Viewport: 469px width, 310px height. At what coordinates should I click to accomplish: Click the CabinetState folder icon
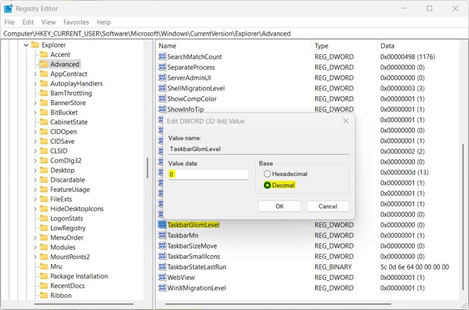coord(44,122)
